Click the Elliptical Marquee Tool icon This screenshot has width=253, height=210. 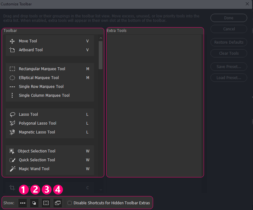coord(12,78)
